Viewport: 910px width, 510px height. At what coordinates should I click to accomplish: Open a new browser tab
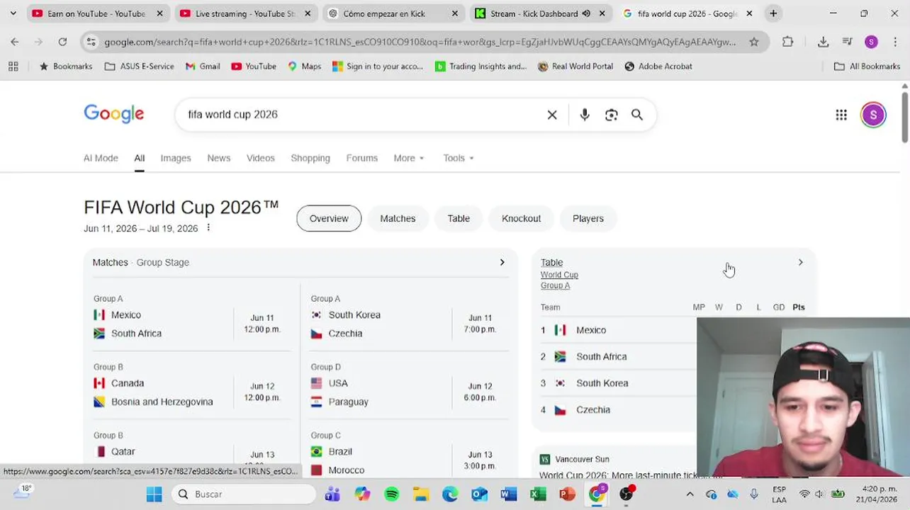(x=773, y=13)
